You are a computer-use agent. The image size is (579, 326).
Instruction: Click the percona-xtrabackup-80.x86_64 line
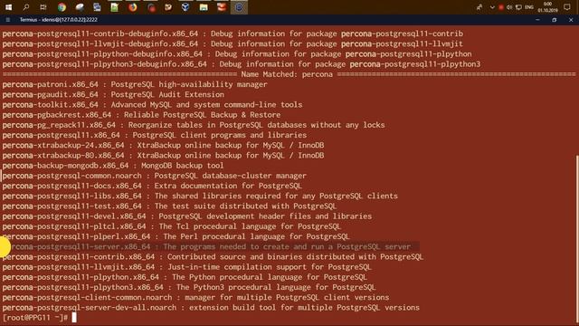(163, 156)
